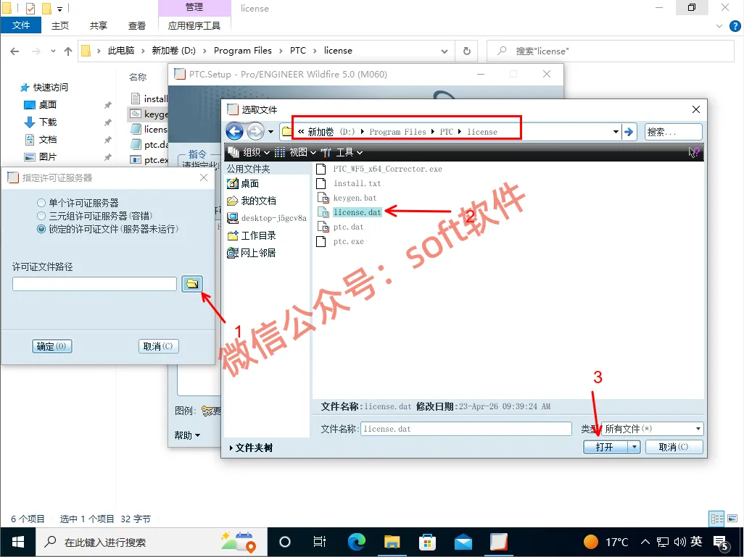This screenshot has width=744, height=557.
Task: Select 网上邻居 in the 公用文件夹 list
Action: 252,253
